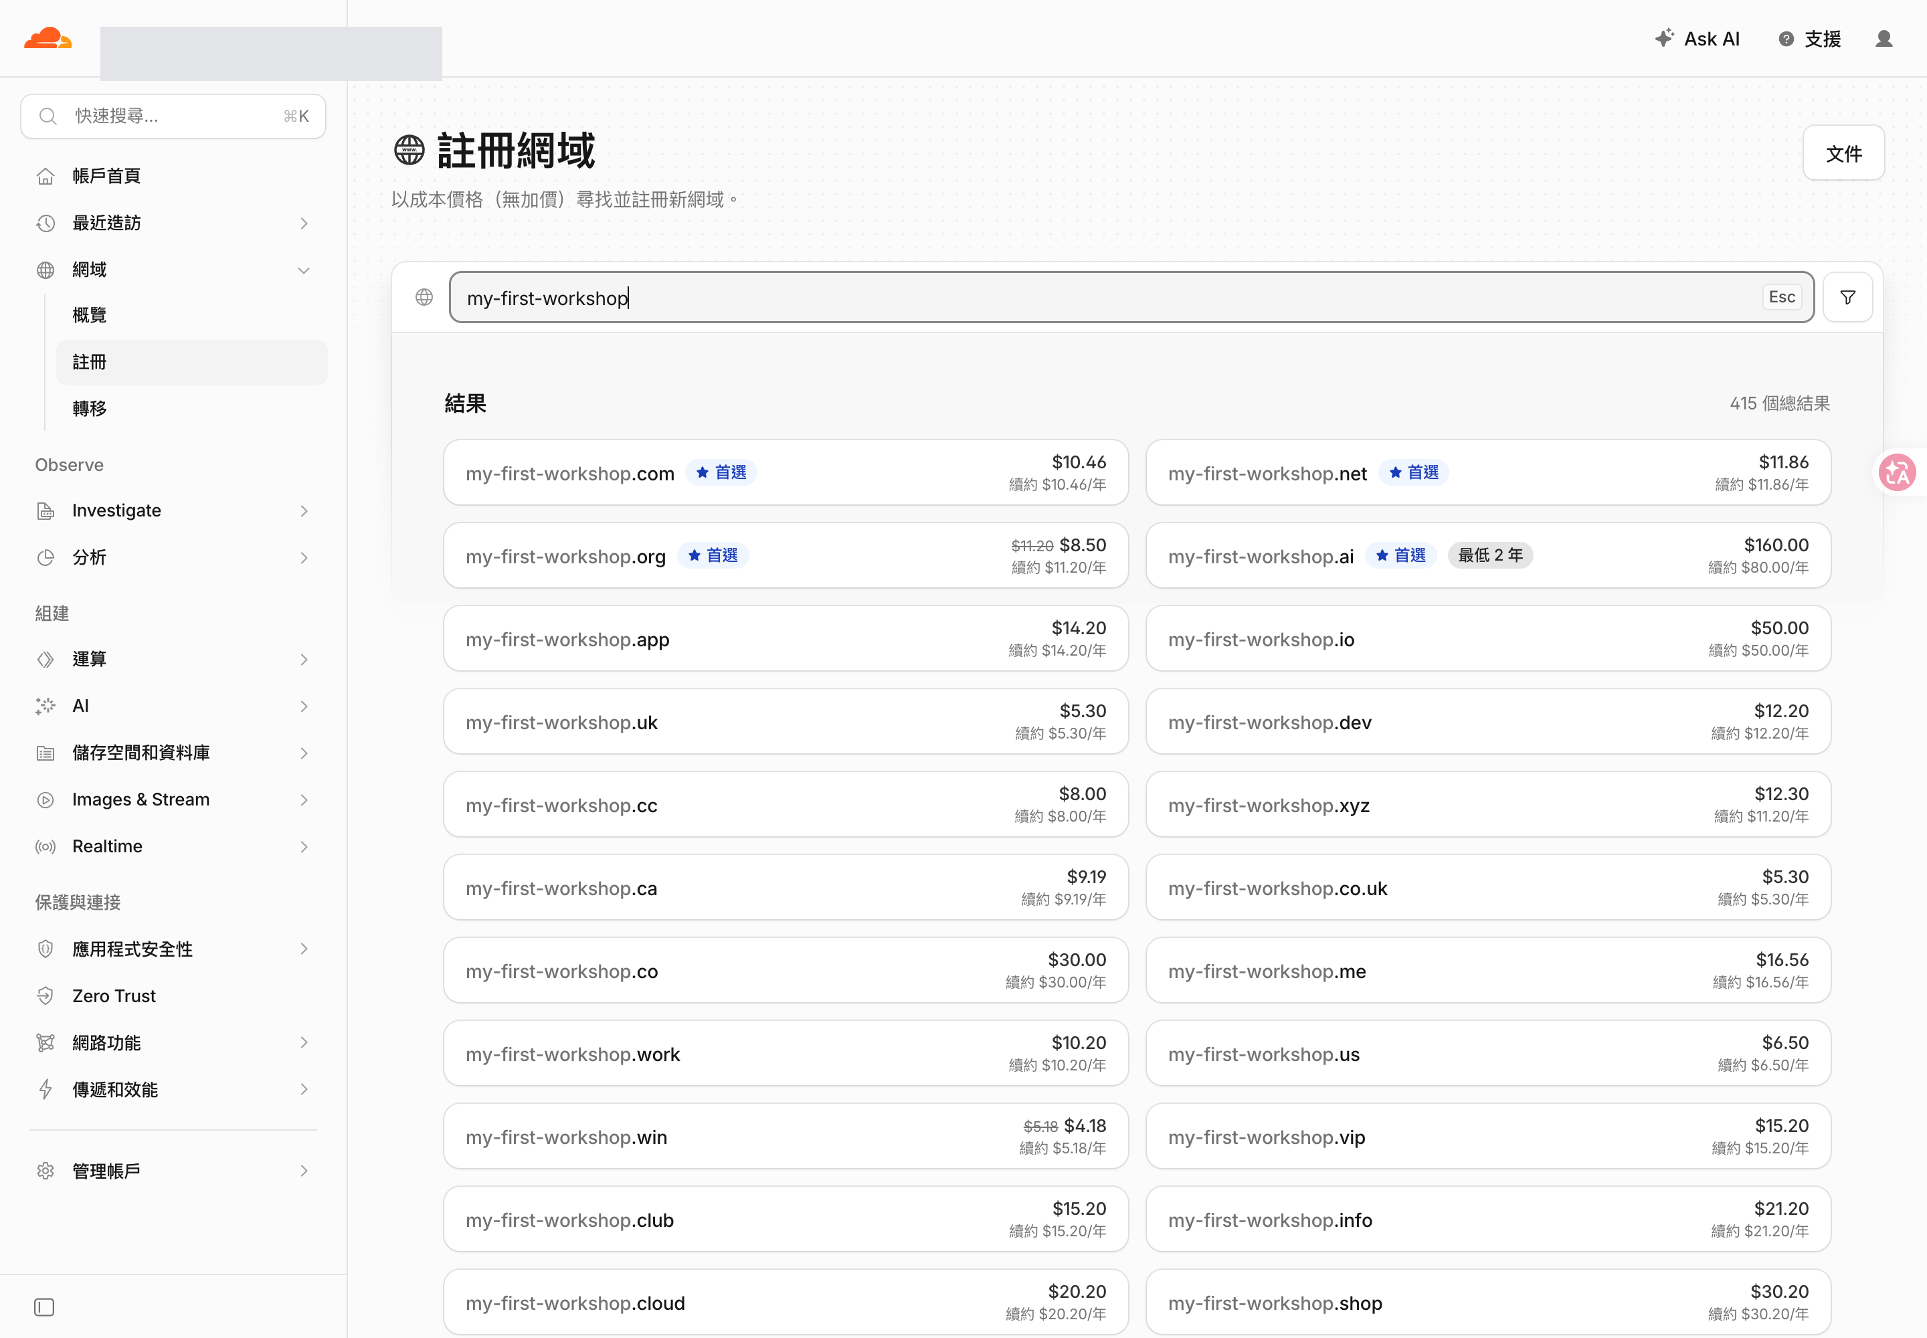Click the Esc button in search
1927x1338 pixels.
(1781, 297)
